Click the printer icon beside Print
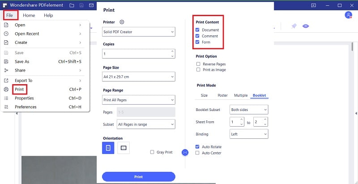This screenshot has height=184, width=358. point(6,89)
